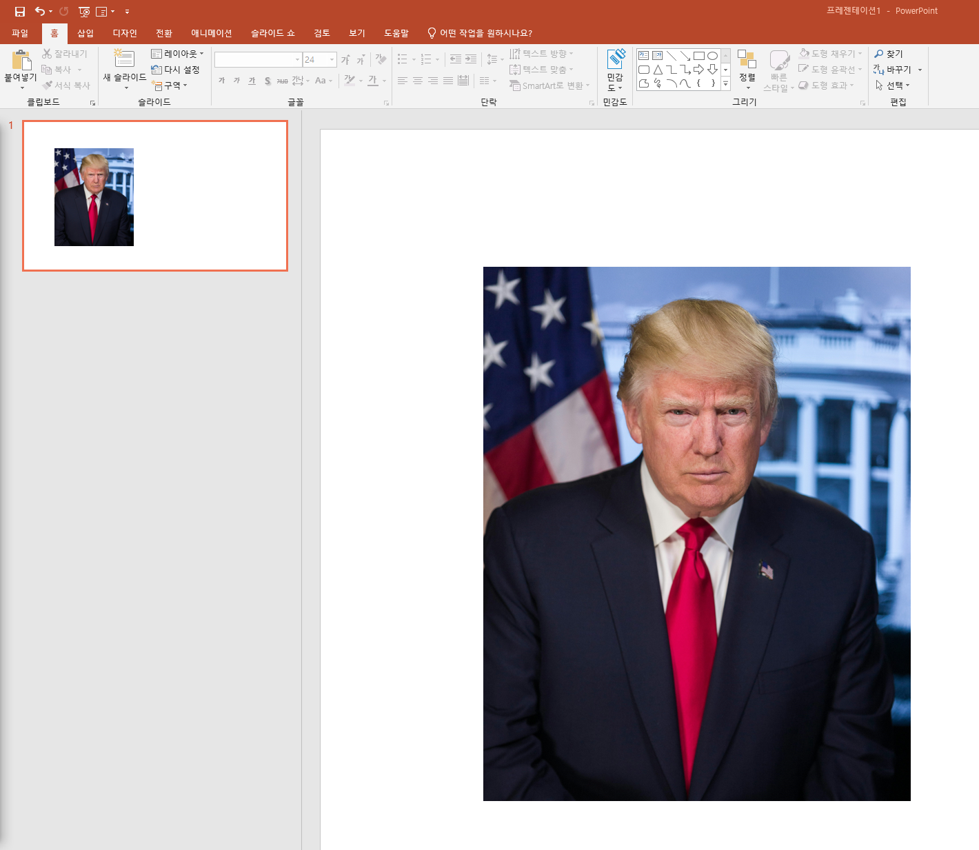Click the New Slide (새 슬라이드) icon

[x=124, y=59]
